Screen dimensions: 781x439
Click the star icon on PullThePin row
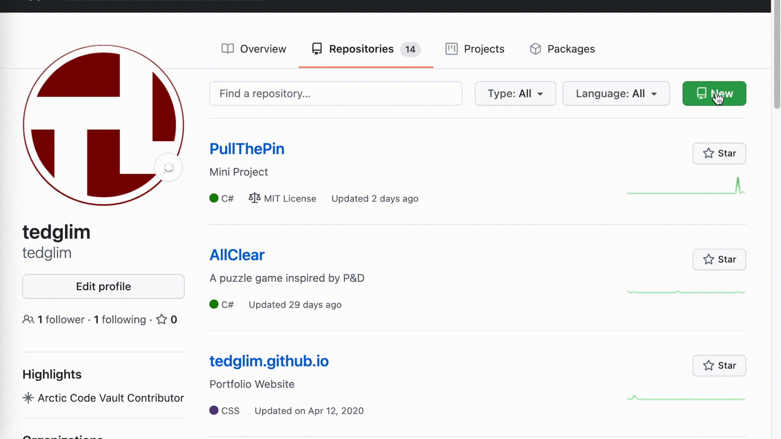(709, 153)
